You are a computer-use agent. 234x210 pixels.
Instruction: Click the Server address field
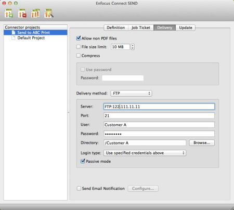[x=159, y=107]
